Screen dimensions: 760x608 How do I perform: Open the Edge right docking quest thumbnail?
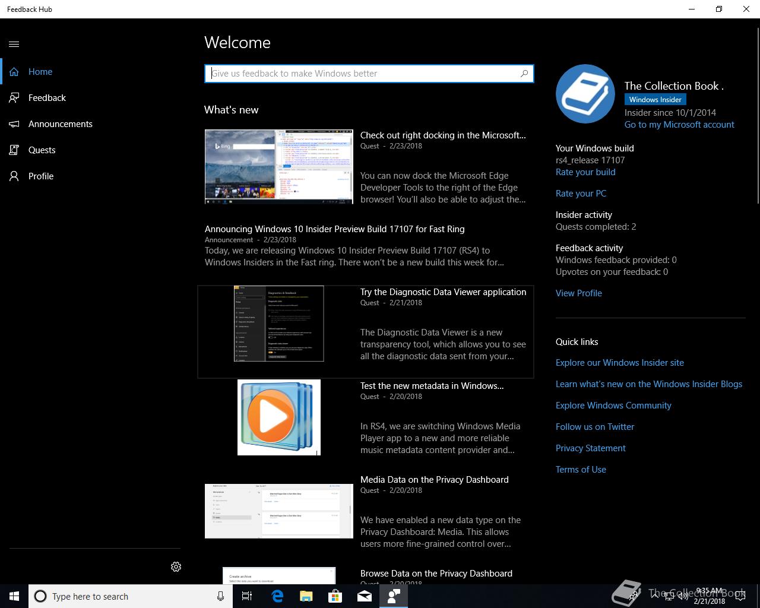pos(279,167)
